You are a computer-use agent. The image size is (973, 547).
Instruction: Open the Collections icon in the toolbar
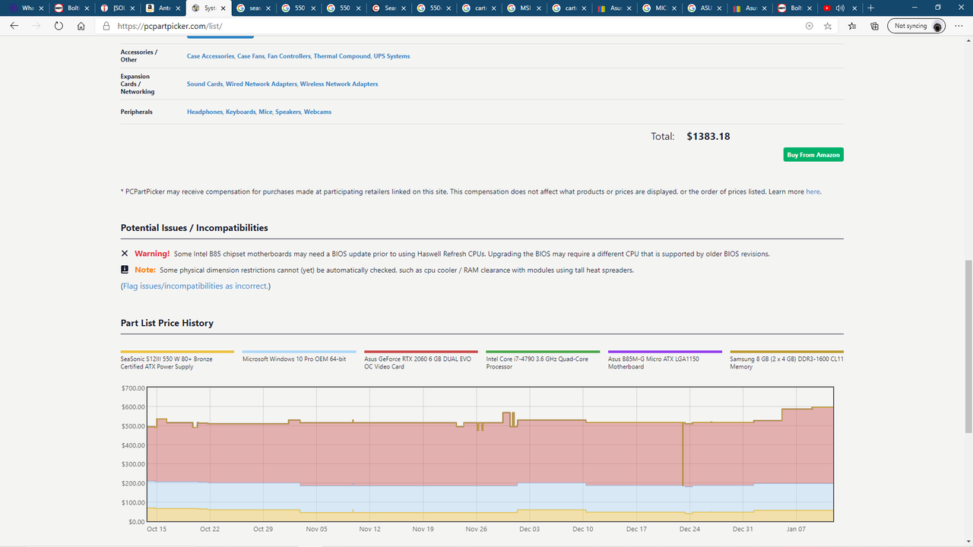pyautogui.click(x=875, y=26)
